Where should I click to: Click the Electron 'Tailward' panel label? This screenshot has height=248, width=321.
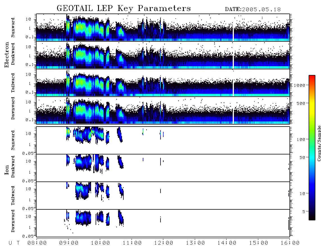(x=13, y=83)
